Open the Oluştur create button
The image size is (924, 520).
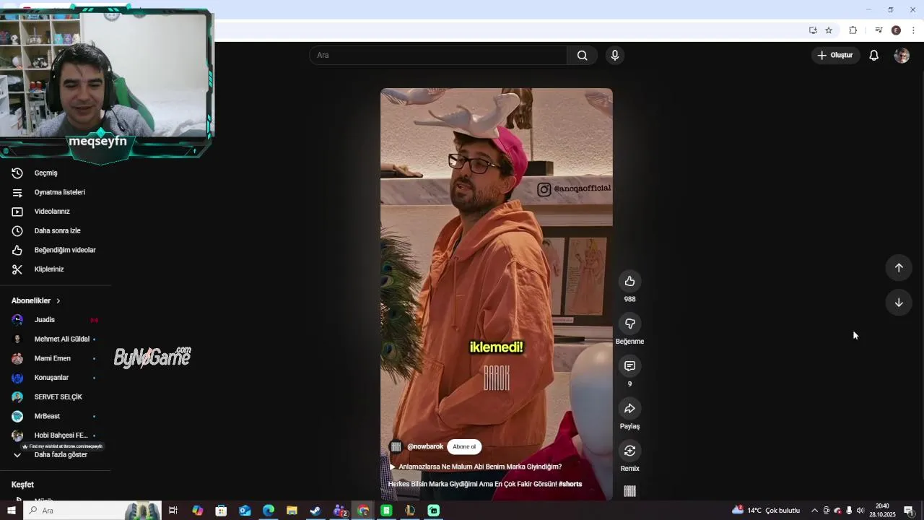(835, 56)
